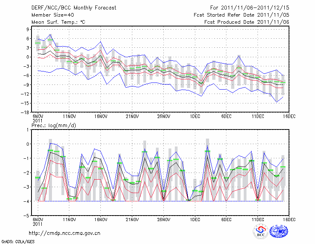315x244 pixels.
Task: Click 21NOV tick on precipitation chart axis
Action: pyautogui.click(x=132, y=219)
